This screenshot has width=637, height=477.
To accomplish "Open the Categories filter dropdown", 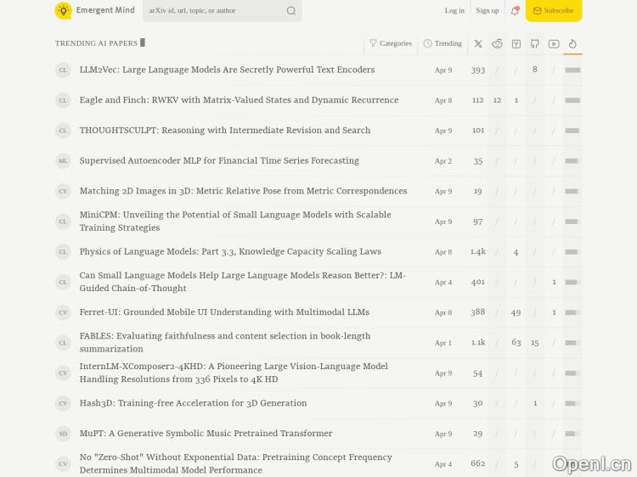I will [x=391, y=43].
